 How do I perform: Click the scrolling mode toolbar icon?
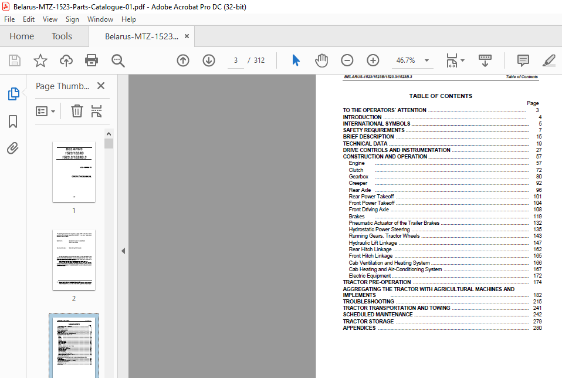click(485, 60)
